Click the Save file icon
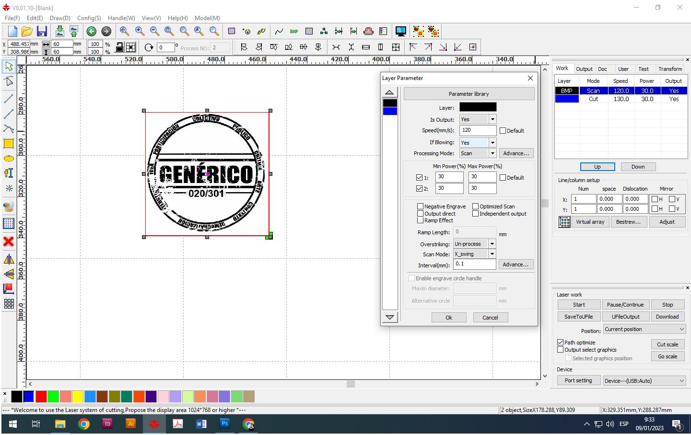 [42, 32]
